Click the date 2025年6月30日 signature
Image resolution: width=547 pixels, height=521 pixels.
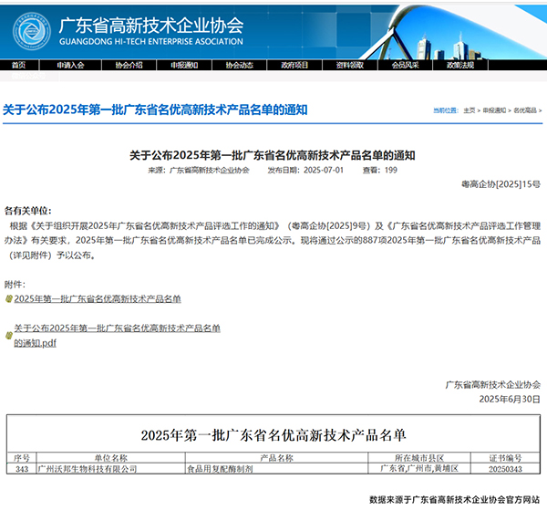click(x=510, y=399)
